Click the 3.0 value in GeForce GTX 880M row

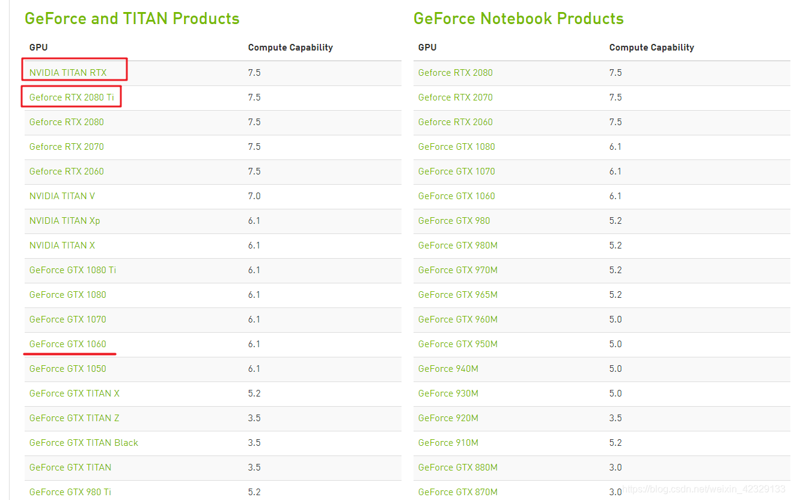[615, 468]
